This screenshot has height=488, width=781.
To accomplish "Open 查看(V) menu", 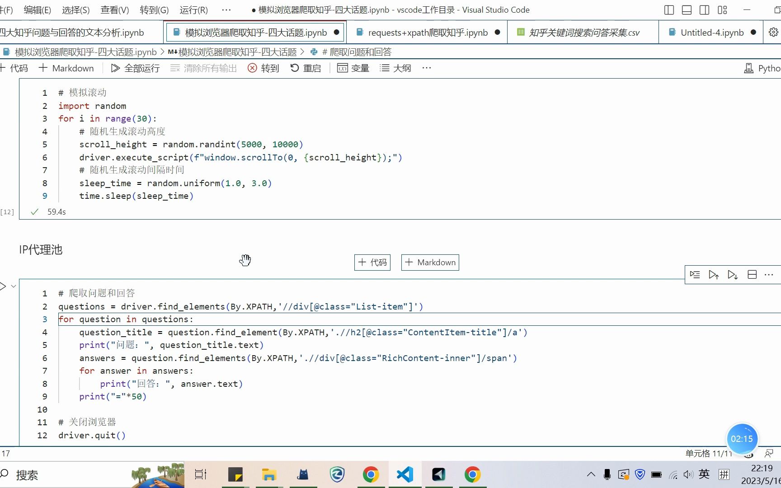I will (x=114, y=10).
